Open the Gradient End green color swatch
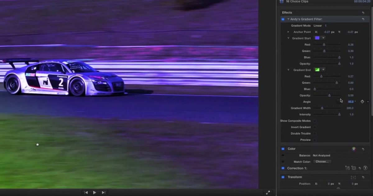The image size is (373, 196). coord(317,70)
